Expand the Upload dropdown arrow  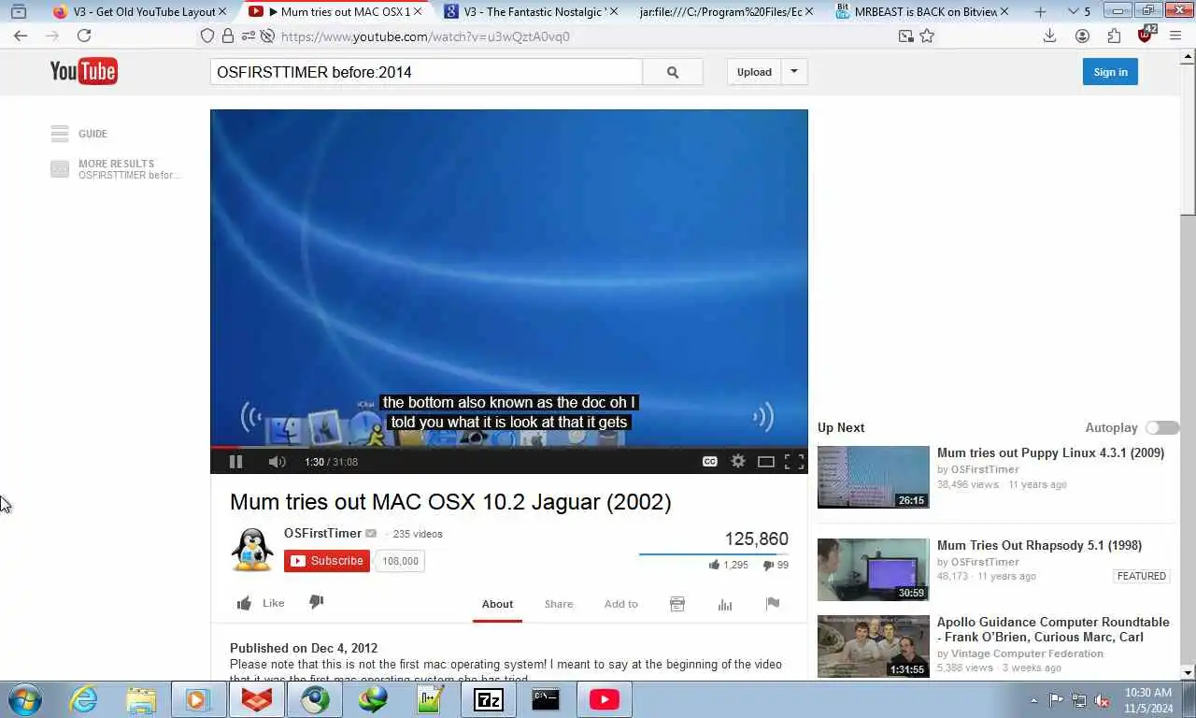794,72
